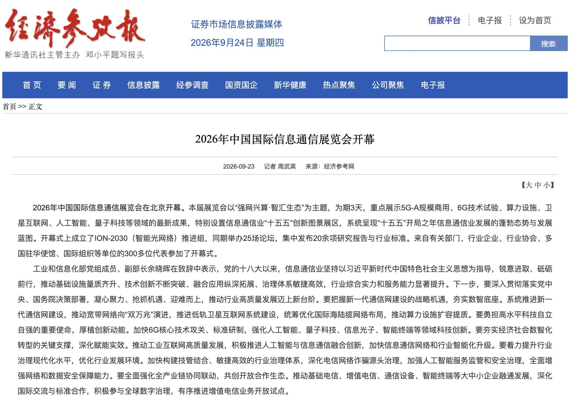Open the 信披平台 link

[x=444, y=21]
